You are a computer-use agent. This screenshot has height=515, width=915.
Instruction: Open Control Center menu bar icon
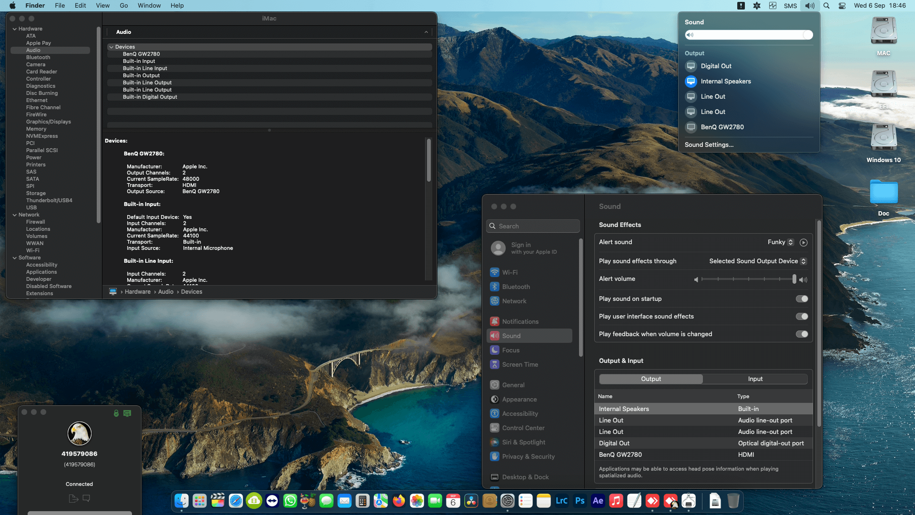point(842,6)
